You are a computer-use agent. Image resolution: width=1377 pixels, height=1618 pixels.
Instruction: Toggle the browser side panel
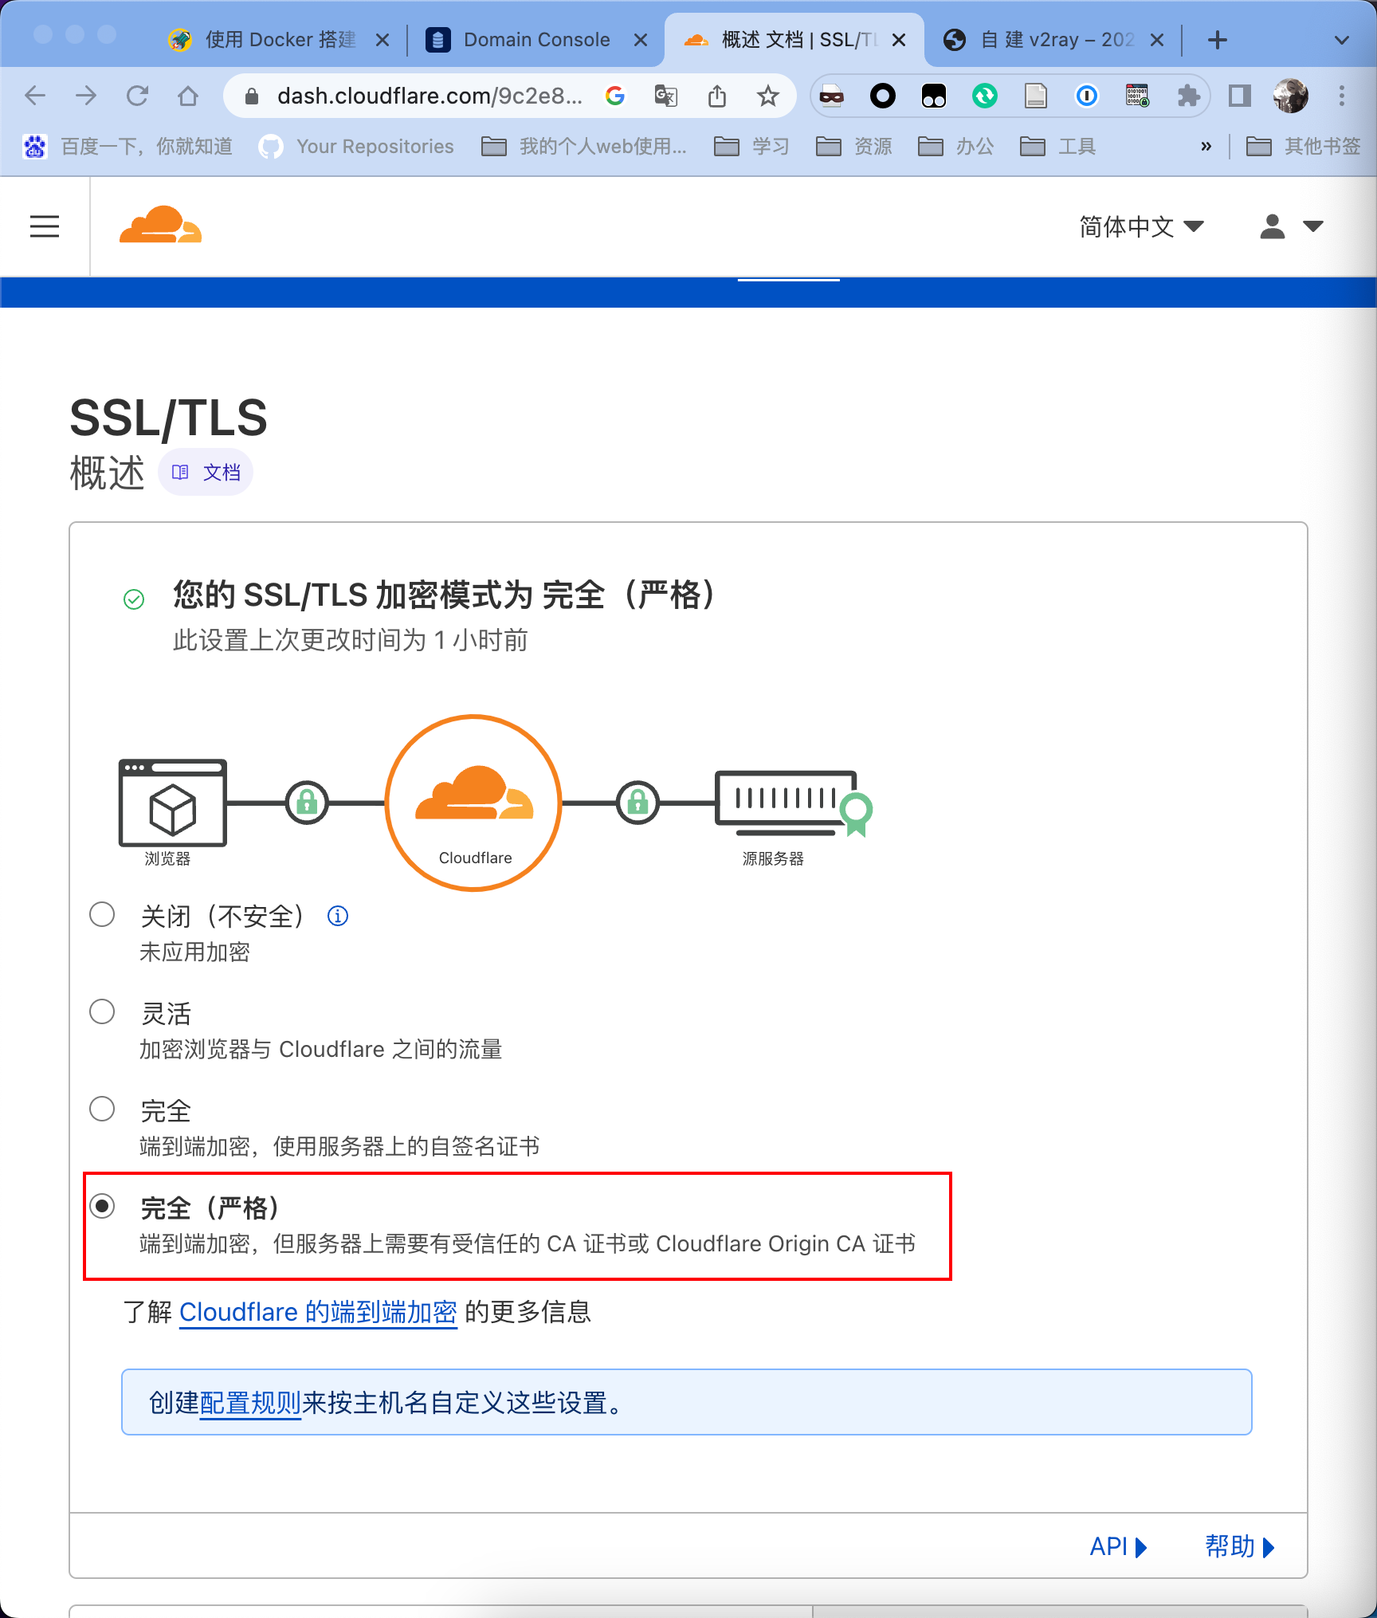point(1240,96)
